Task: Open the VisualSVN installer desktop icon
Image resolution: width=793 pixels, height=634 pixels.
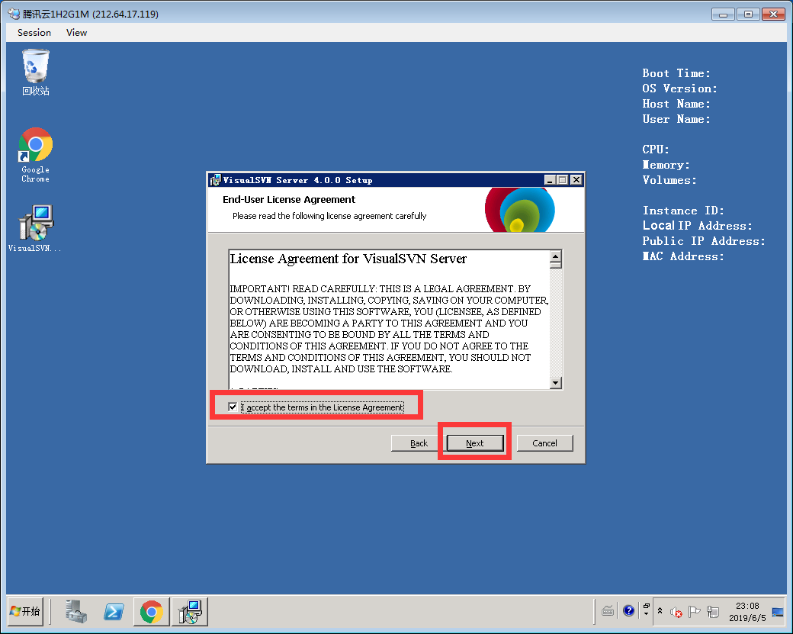Action: pos(35,221)
